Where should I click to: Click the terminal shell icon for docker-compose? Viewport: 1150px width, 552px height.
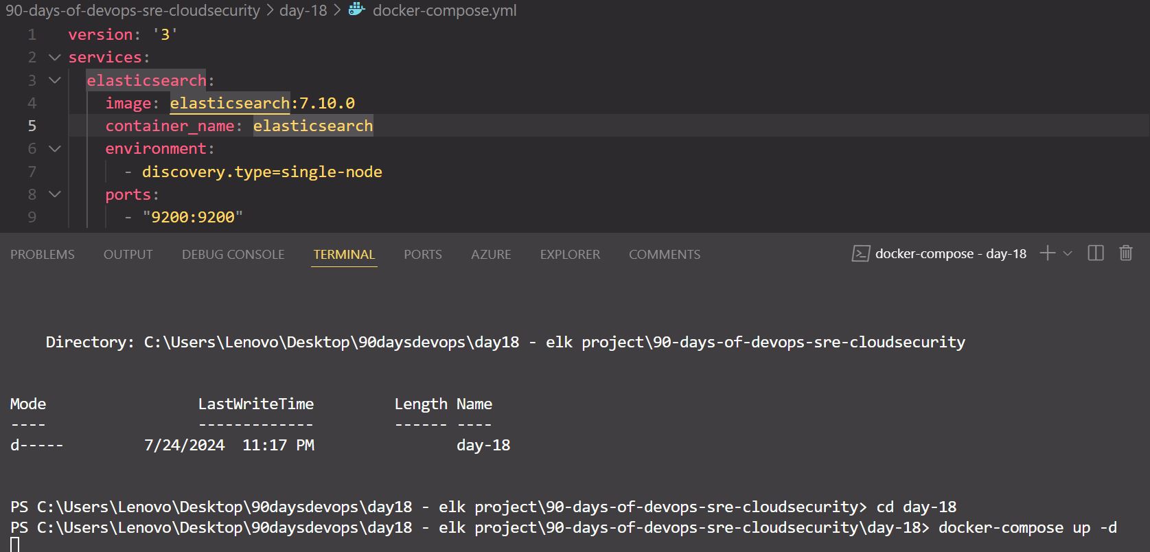(x=861, y=254)
